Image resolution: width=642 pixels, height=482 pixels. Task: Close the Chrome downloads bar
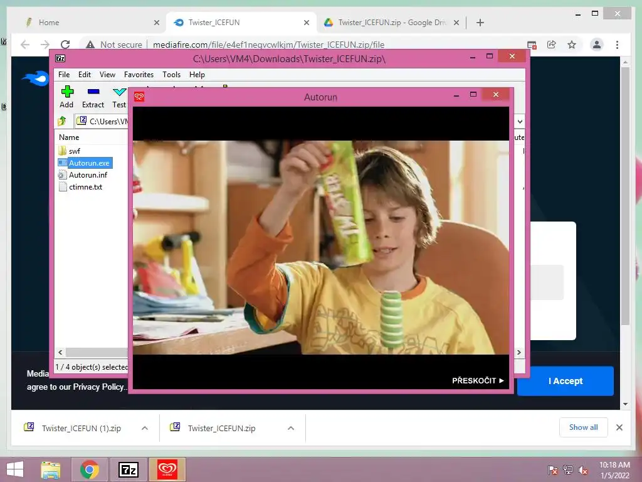tap(619, 427)
